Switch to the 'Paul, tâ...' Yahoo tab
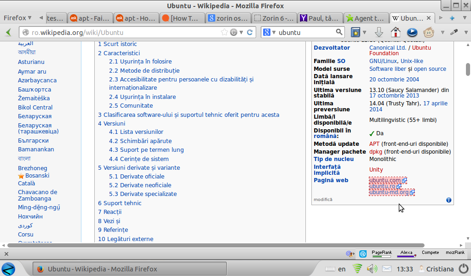The height and width of the screenshot is (276, 471). (x=320, y=18)
